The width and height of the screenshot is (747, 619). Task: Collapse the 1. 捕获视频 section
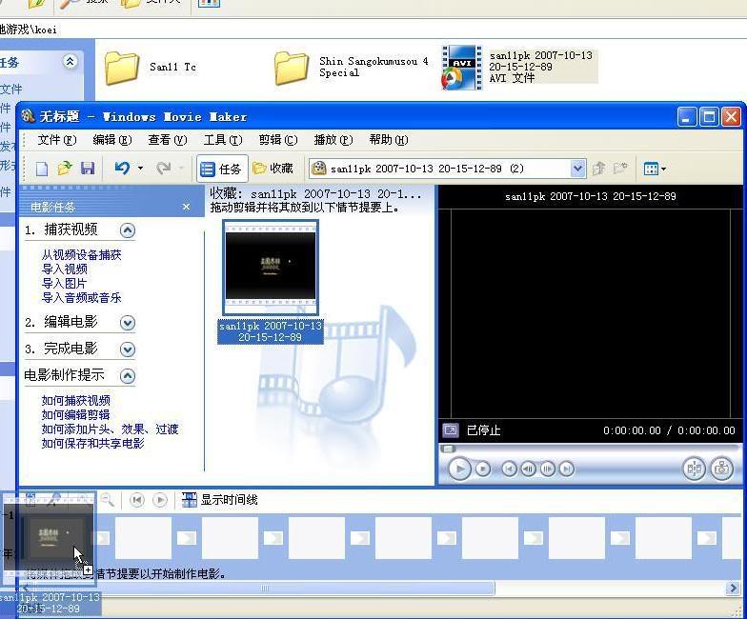click(127, 230)
